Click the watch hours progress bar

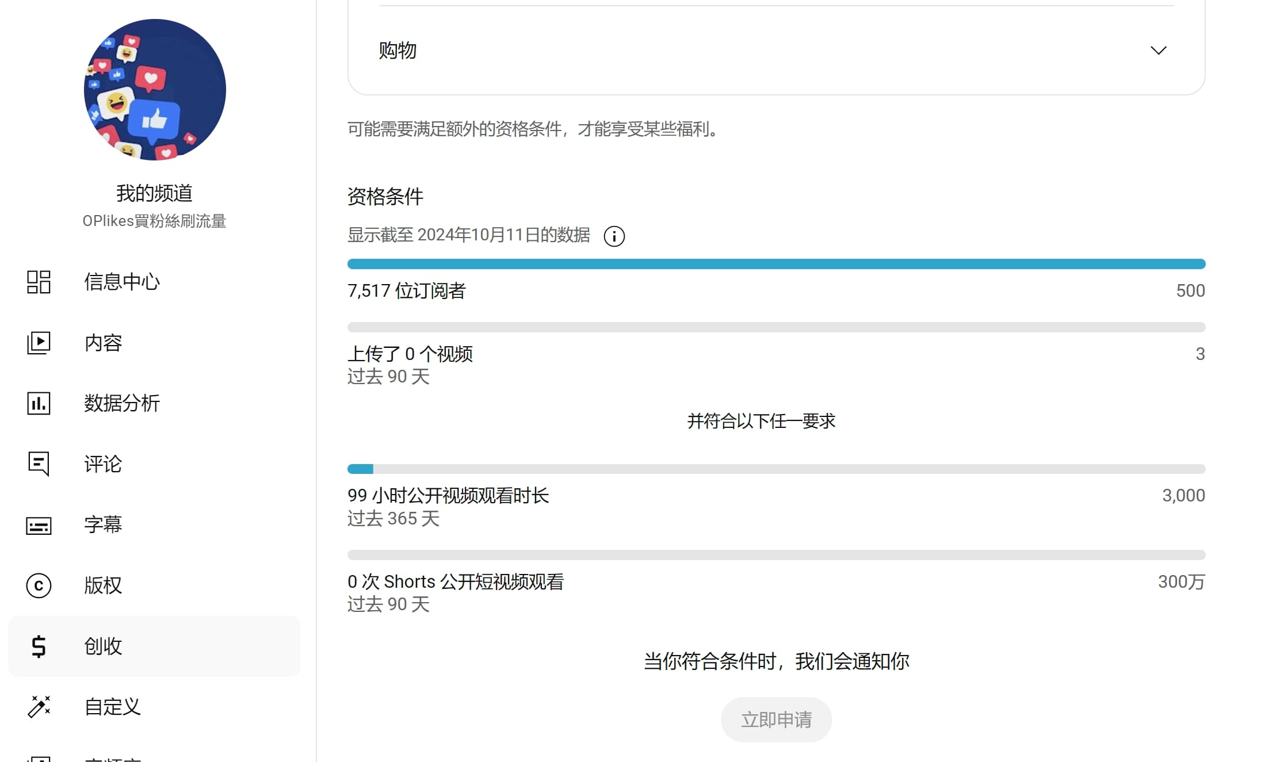coord(776,469)
